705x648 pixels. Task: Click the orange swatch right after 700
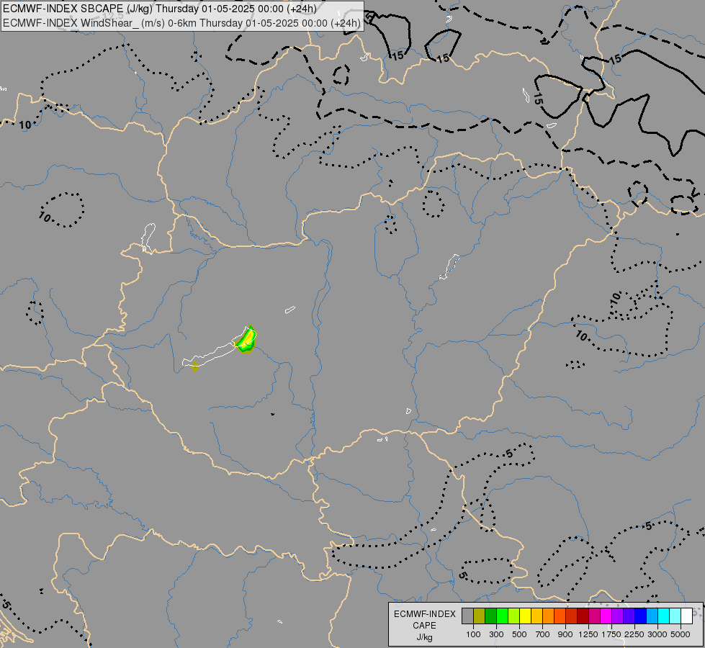549,616
